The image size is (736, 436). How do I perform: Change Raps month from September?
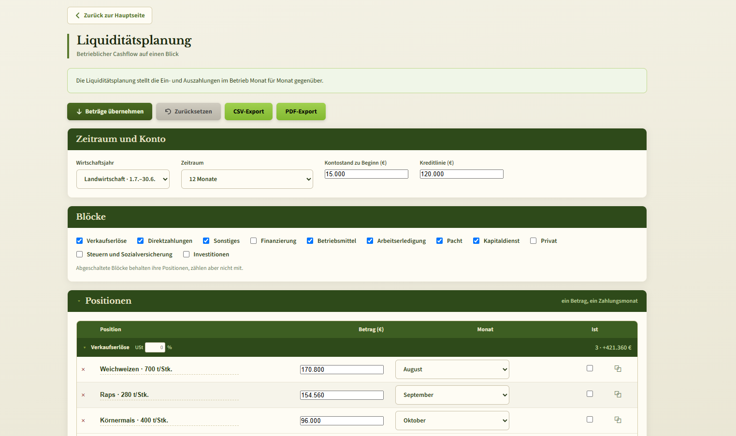452,395
